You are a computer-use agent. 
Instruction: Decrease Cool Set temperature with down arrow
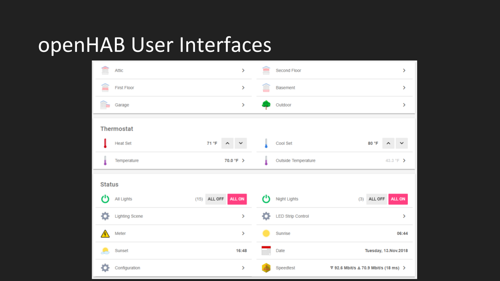point(402,143)
